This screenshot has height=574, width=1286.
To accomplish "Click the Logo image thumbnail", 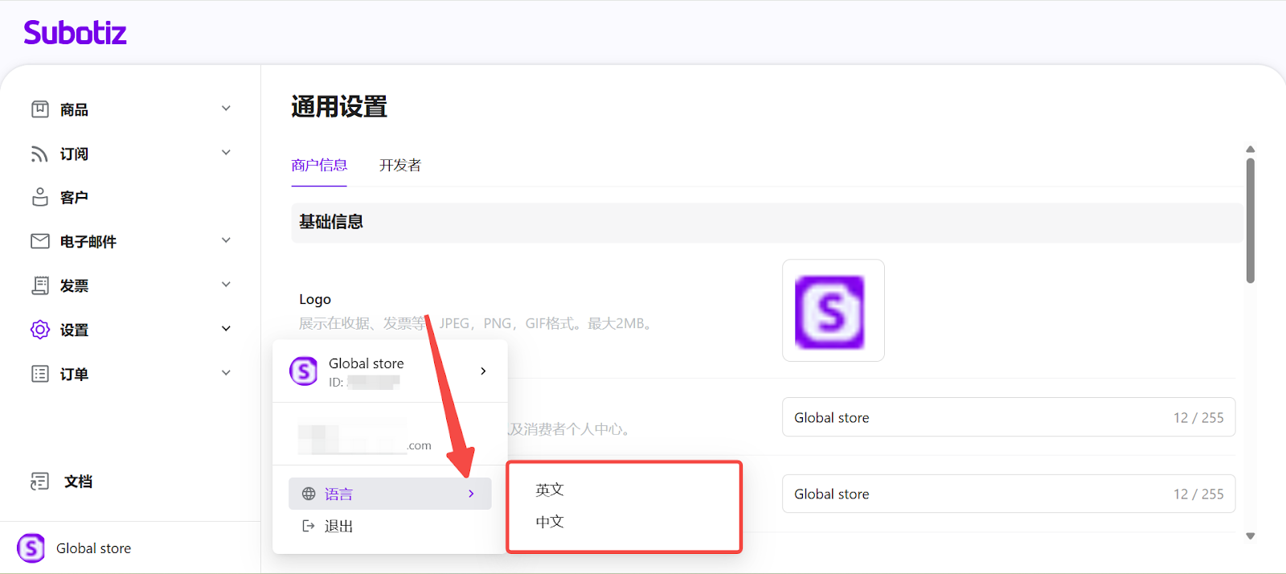I will [x=833, y=311].
